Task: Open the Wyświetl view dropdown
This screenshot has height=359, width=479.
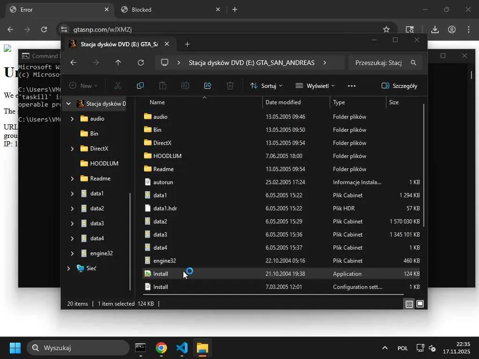Action: 315,86
